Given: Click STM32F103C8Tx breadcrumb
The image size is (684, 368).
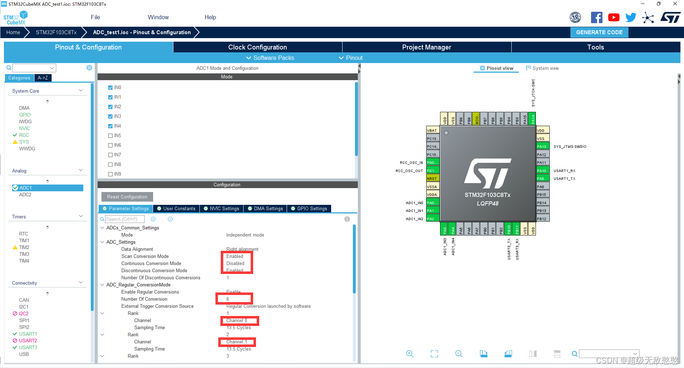Looking at the screenshot, I should click(x=56, y=32).
